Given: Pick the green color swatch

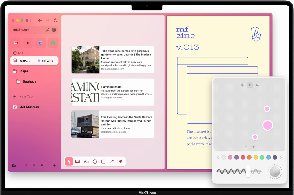Looking at the screenshot, I should coord(262,157).
